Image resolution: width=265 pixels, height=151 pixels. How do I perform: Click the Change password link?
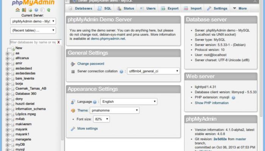91,64
